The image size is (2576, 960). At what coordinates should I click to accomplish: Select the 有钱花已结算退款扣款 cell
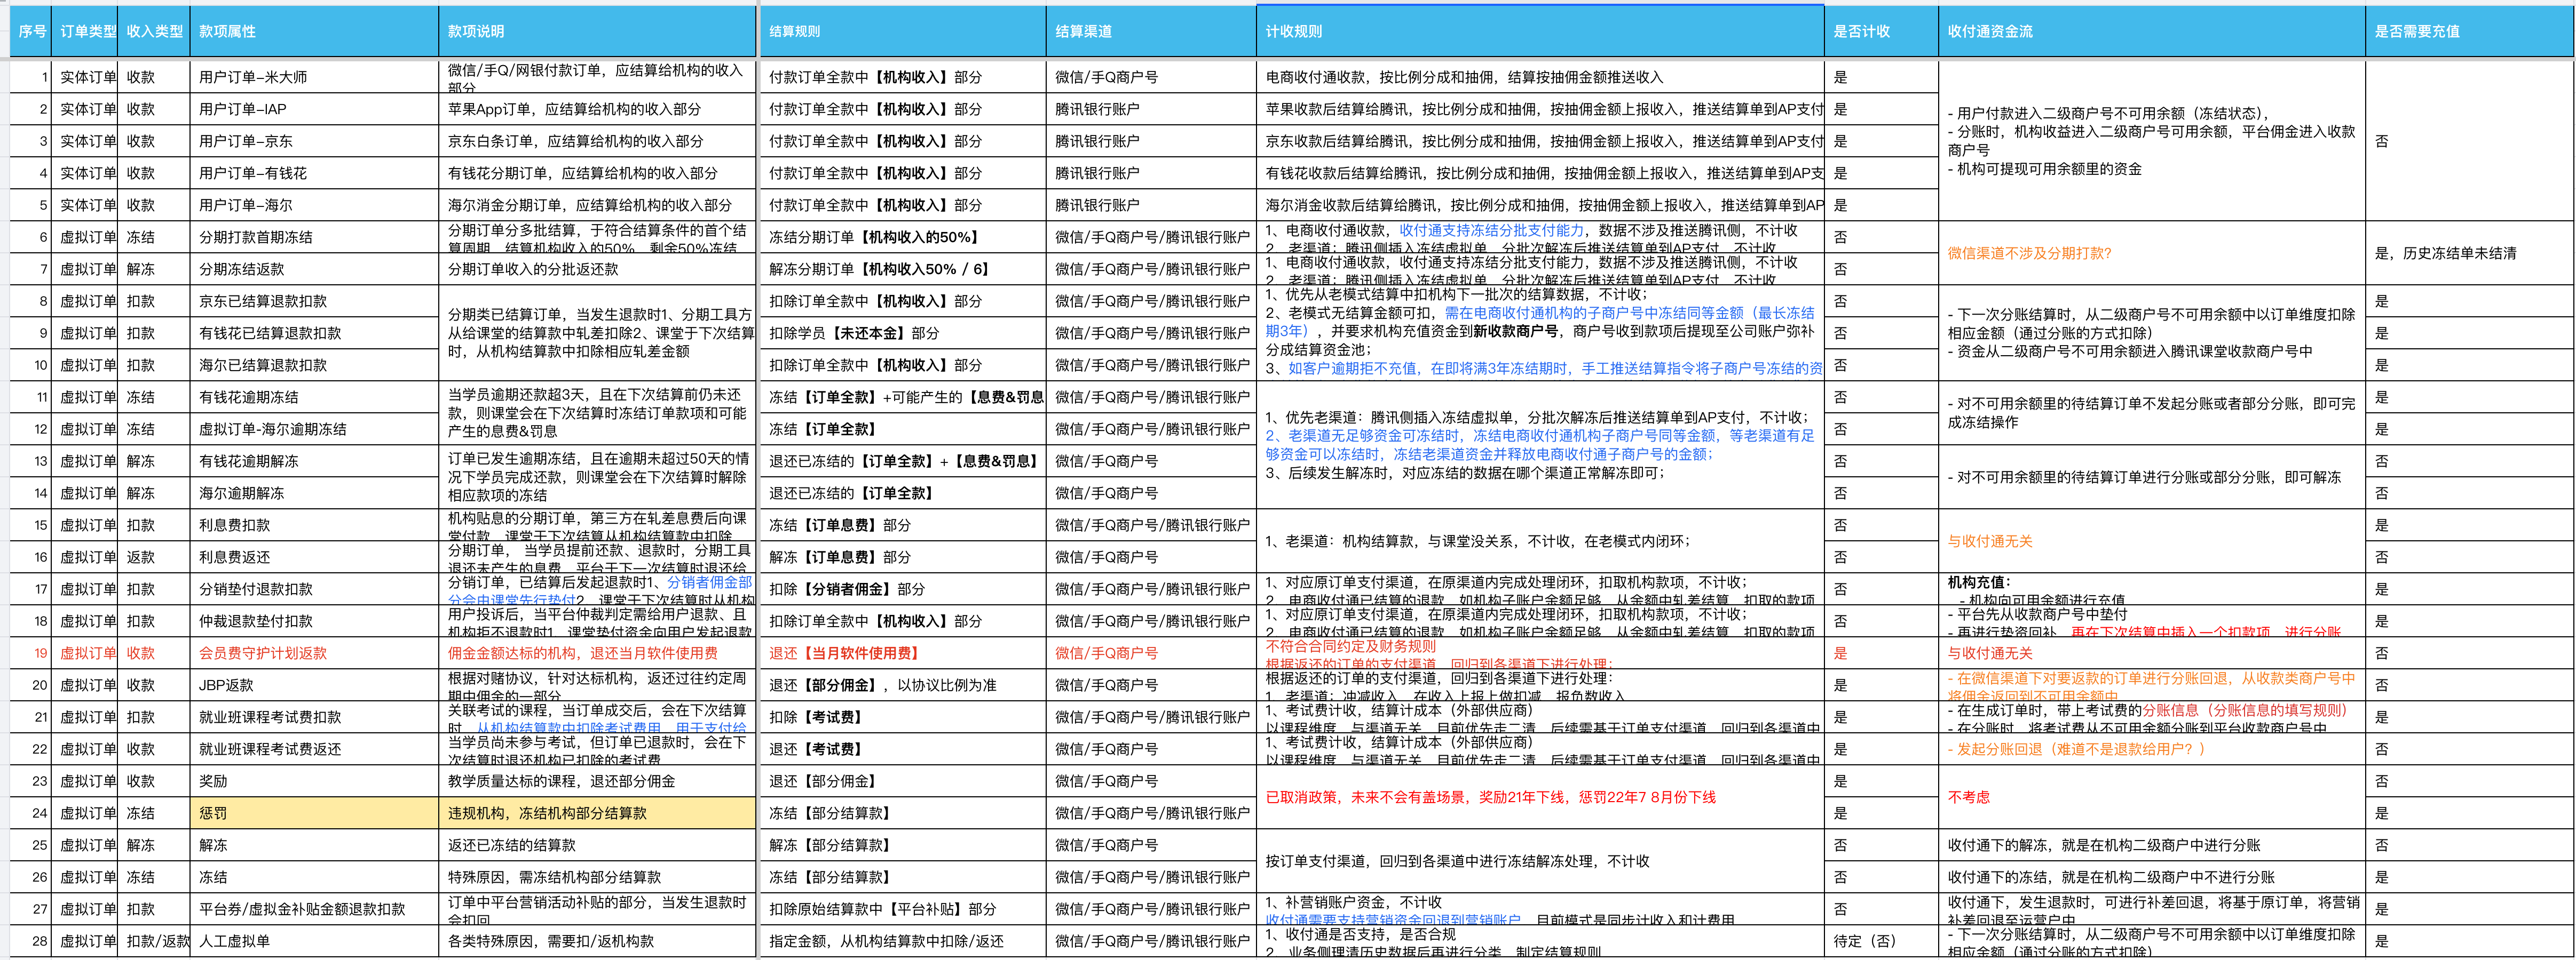pyautogui.click(x=314, y=333)
